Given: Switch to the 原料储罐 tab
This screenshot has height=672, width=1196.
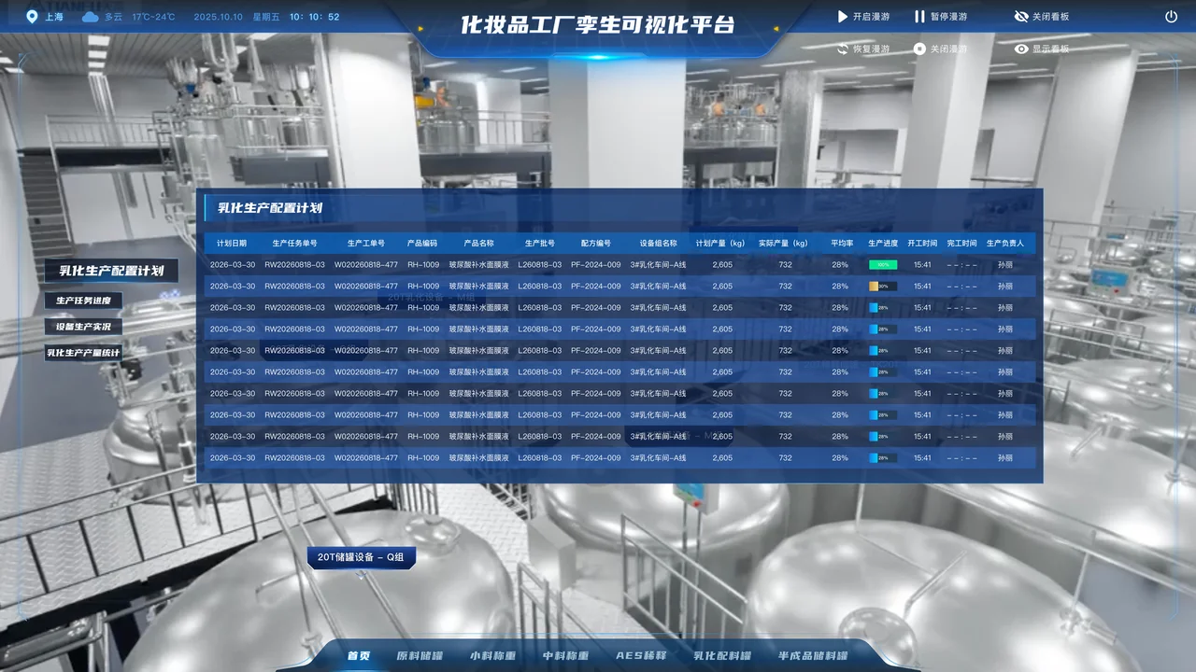Looking at the screenshot, I should (x=420, y=655).
